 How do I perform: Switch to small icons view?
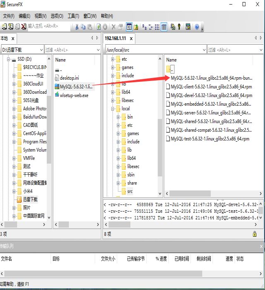151,27
